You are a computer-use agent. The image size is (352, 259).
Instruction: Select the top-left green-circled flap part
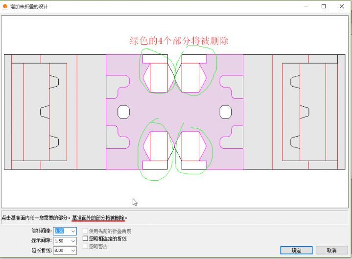(x=158, y=77)
